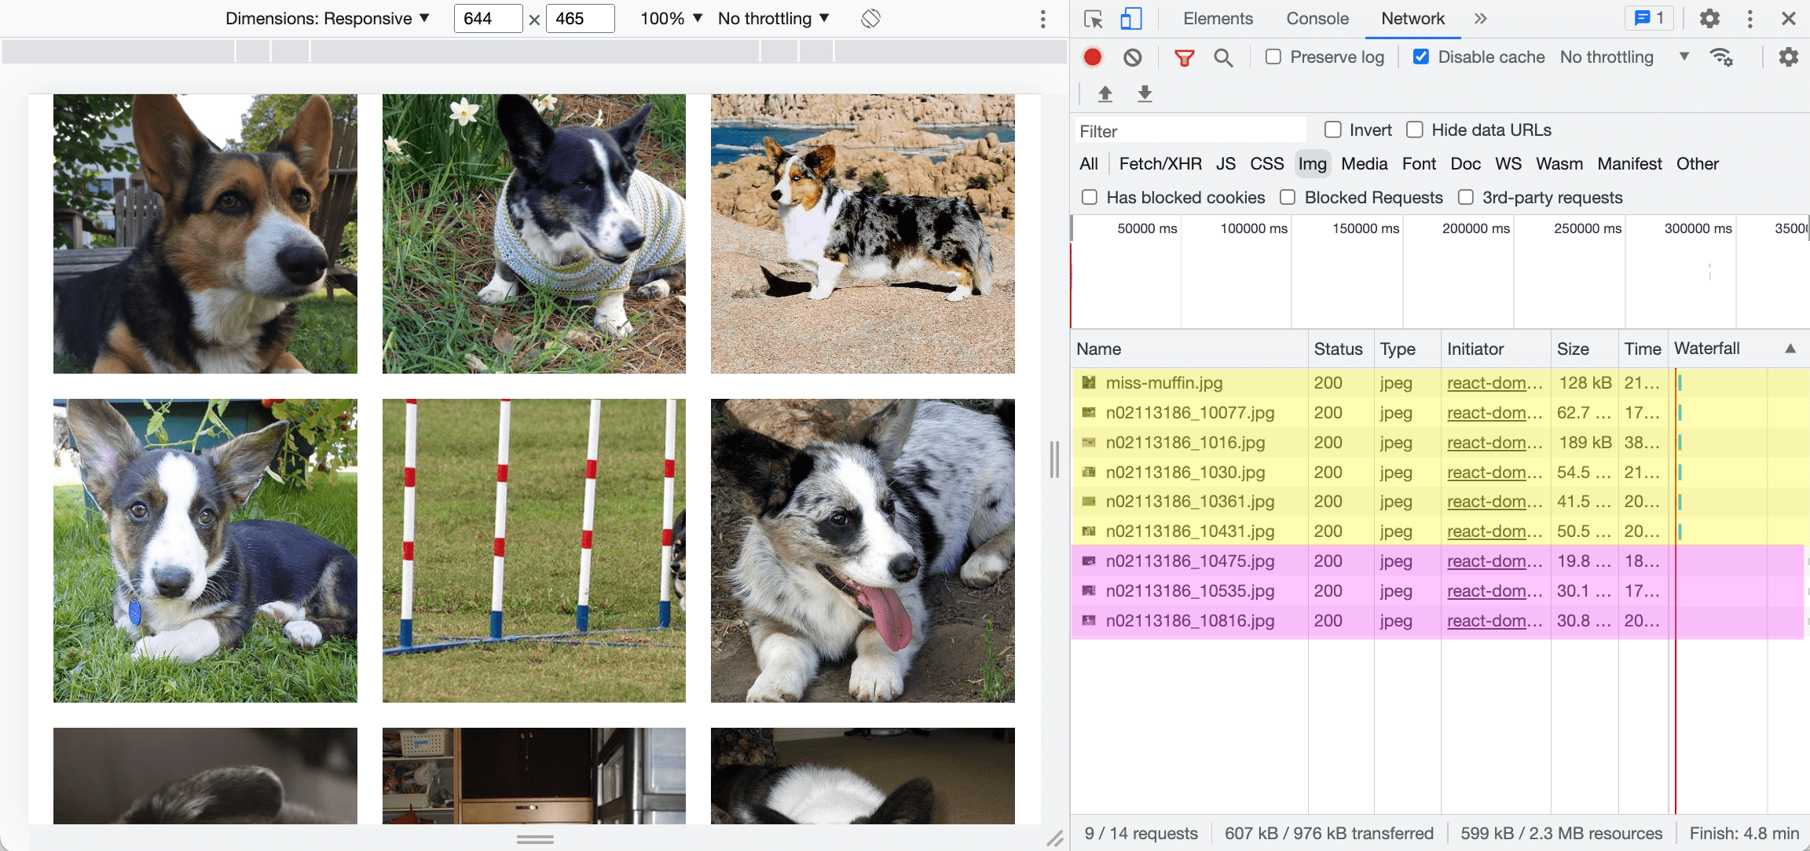
Task: Open react-dom initiator link for n02113186_1016.jpg
Action: 1495,443
